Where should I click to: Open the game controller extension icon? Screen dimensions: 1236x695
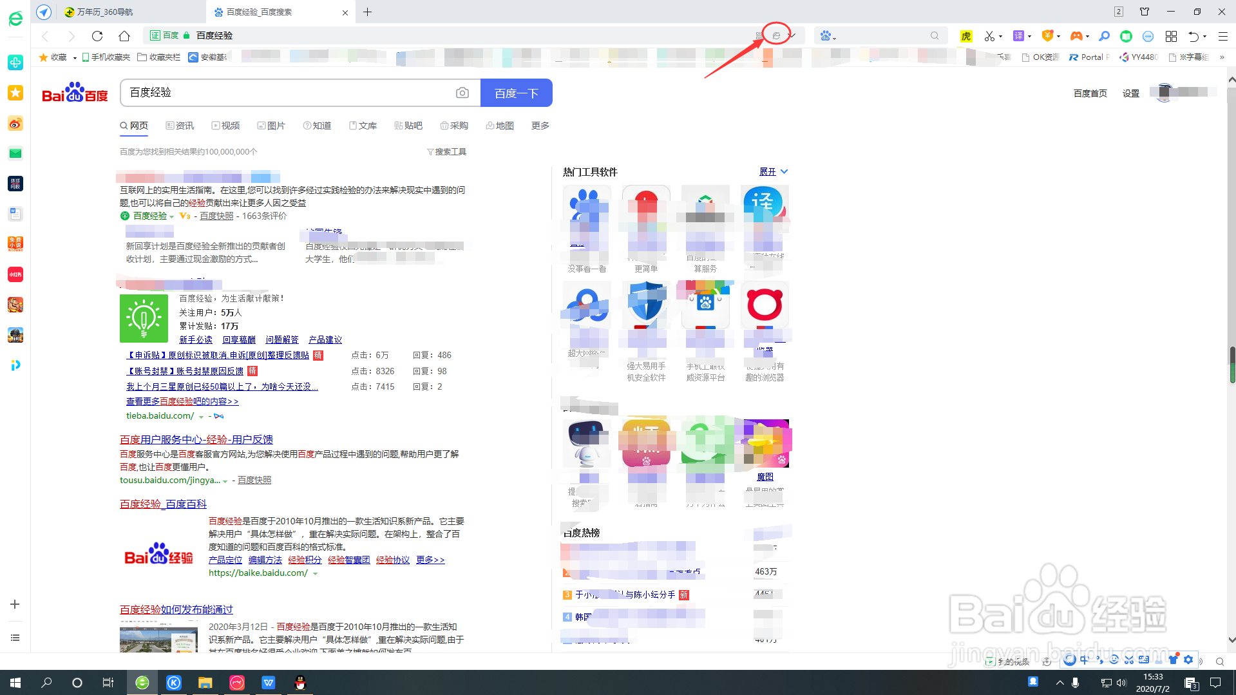(x=1076, y=36)
